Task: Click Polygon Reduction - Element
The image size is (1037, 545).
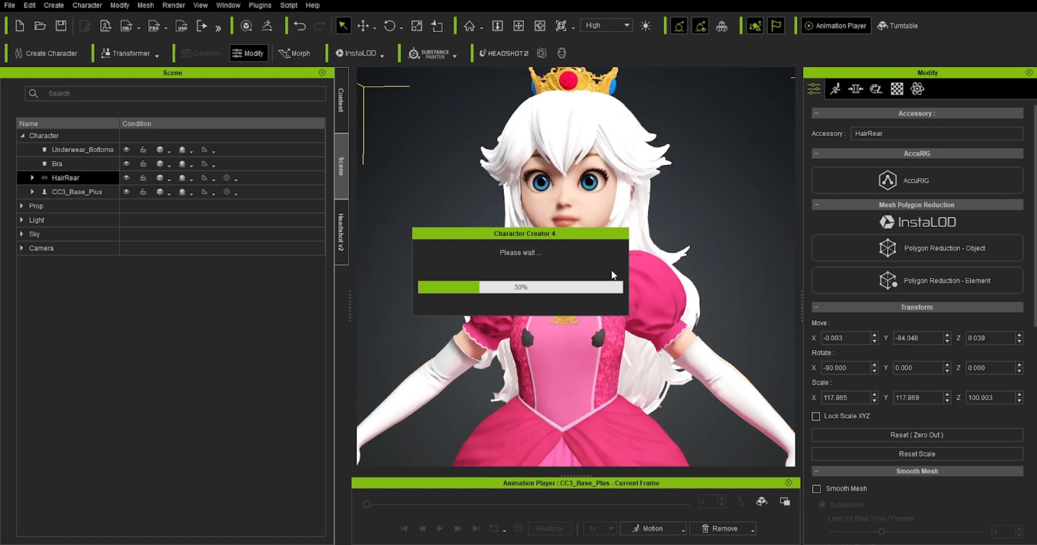Action: click(917, 281)
